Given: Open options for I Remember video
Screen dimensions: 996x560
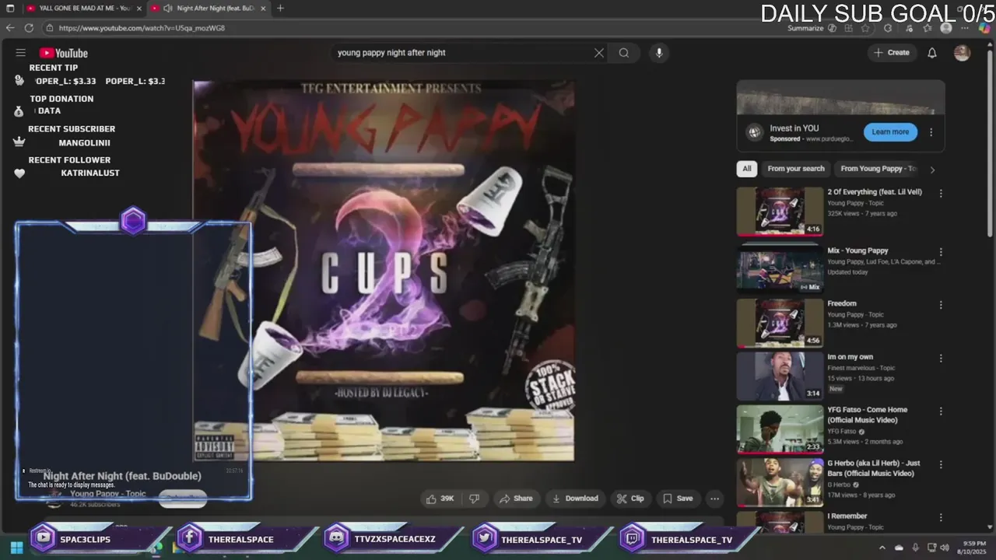Looking at the screenshot, I should tap(941, 517).
